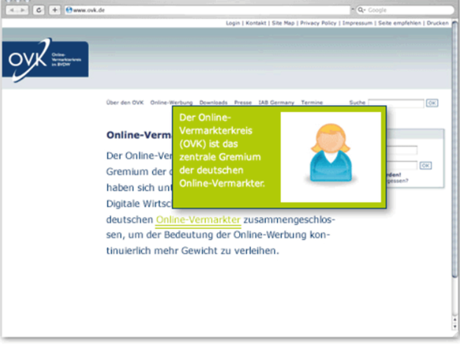Reload the page with the refresh button

point(39,11)
